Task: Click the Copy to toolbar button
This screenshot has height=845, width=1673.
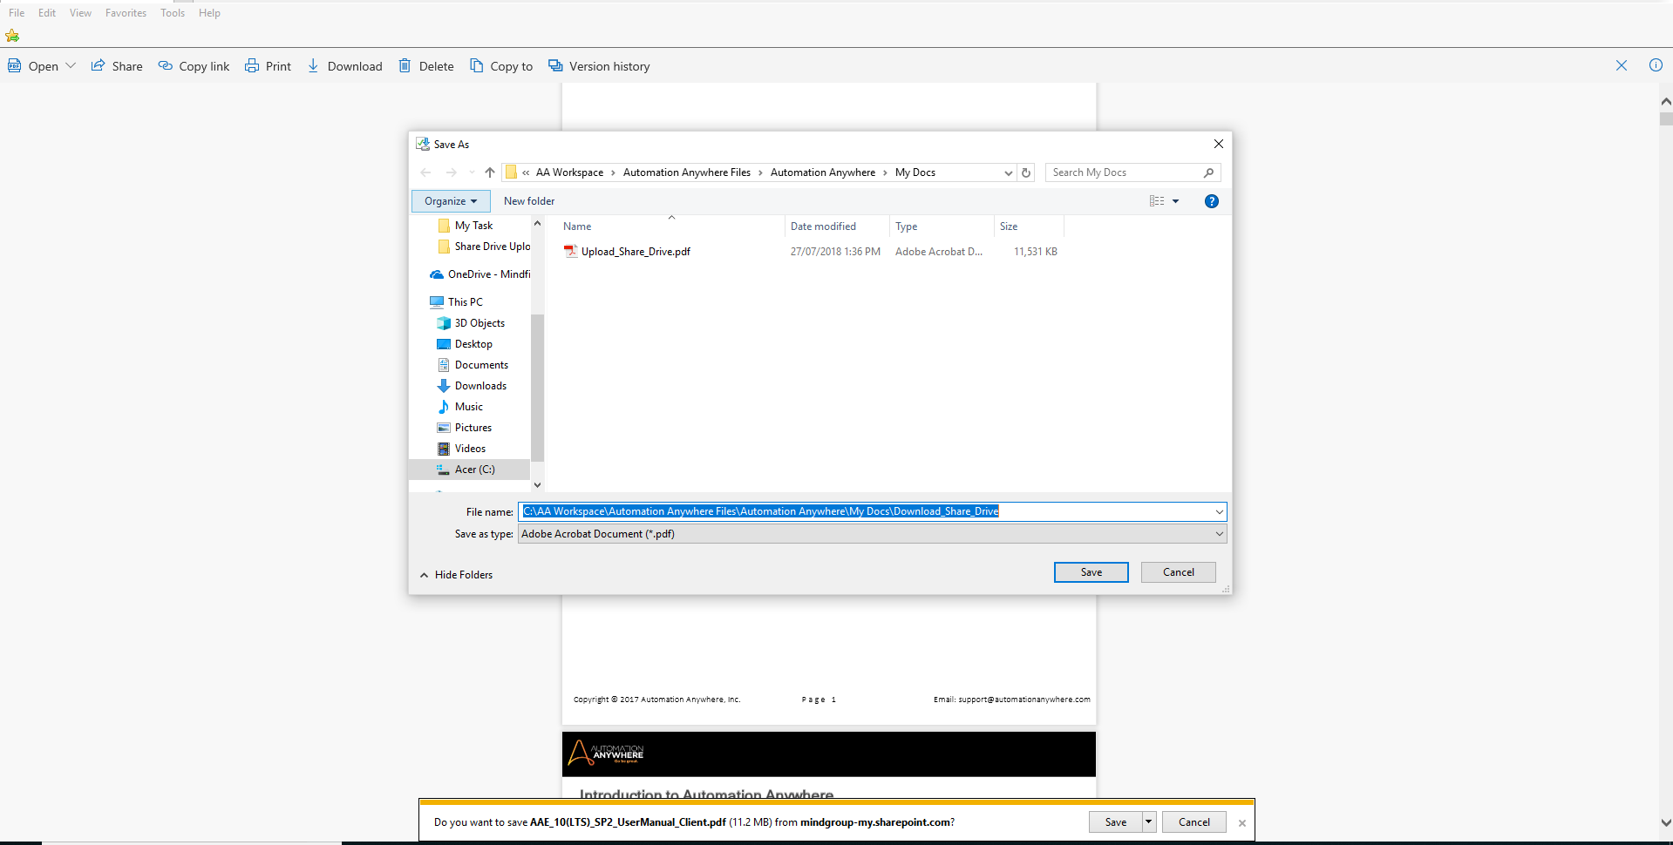Action: 501,66
